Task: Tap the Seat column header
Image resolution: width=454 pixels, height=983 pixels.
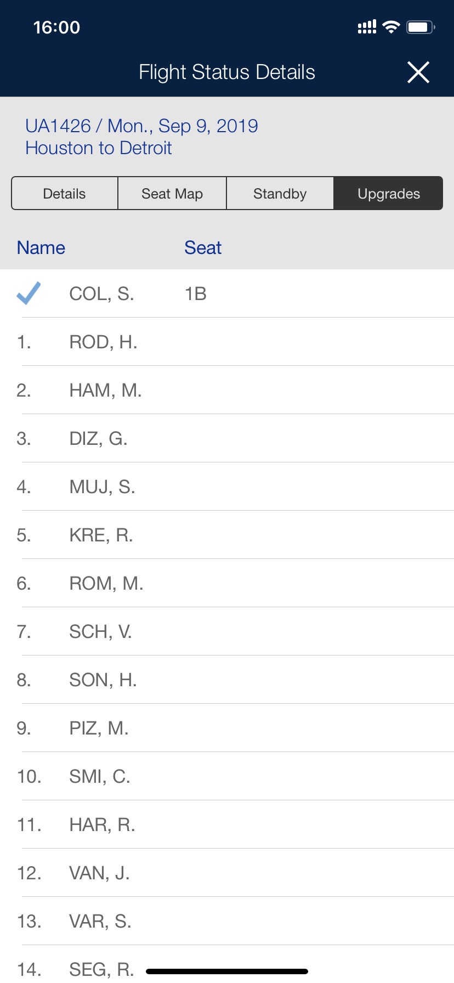Action: (203, 248)
